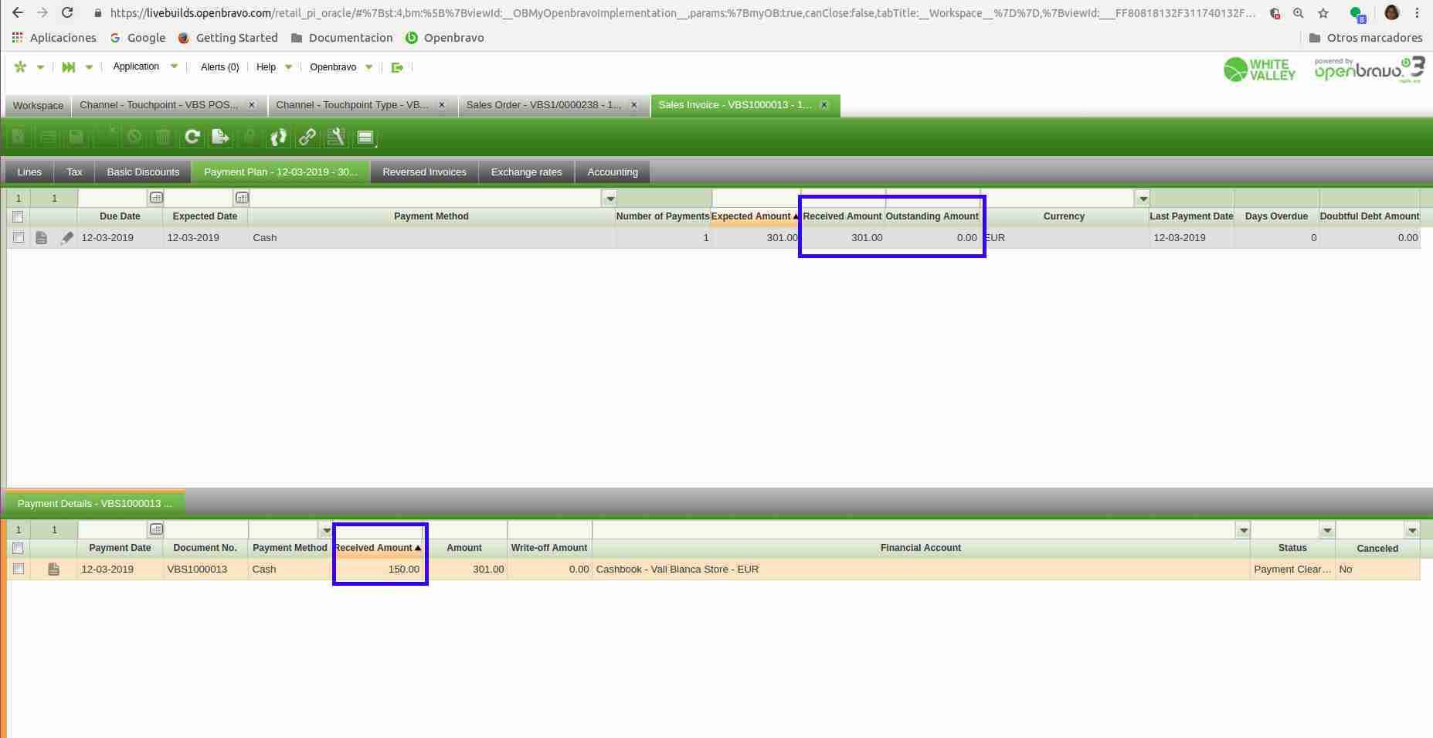Click the browser back arrow
This screenshot has width=1433, height=738.
18,13
